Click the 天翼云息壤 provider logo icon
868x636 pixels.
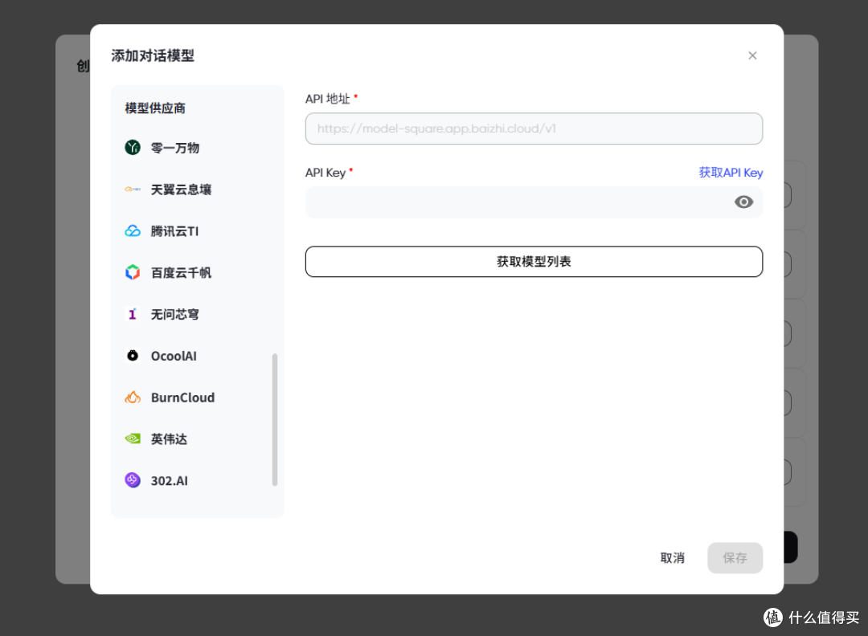click(133, 190)
